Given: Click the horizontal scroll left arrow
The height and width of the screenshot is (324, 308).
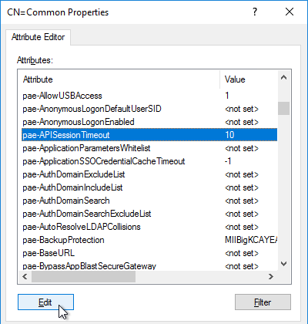Looking at the screenshot, I should point(25,277).
